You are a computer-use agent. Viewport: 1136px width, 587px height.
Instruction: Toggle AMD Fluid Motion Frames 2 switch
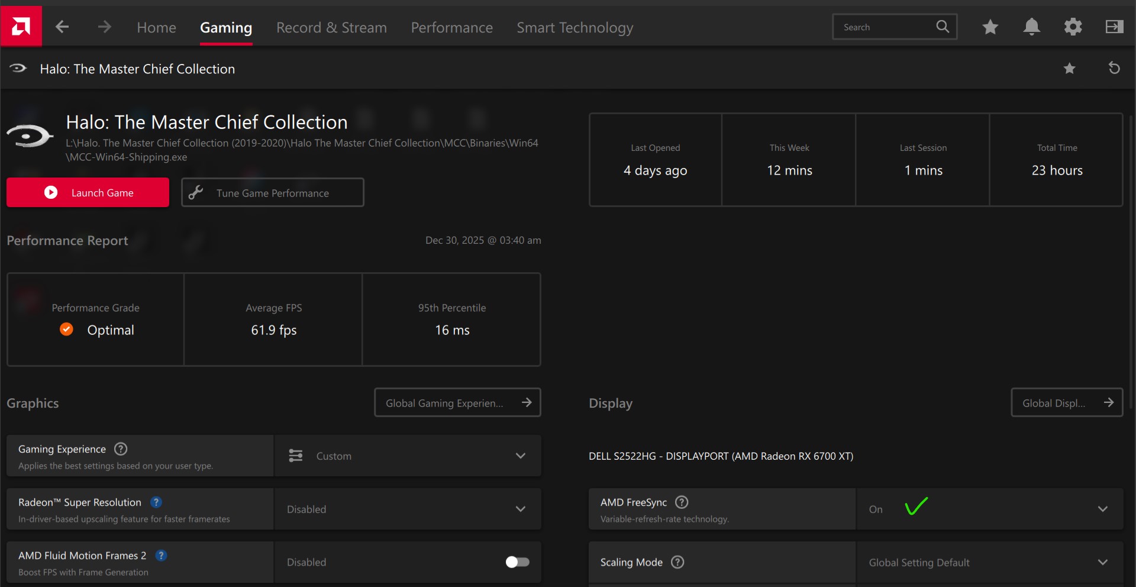click(x=518, y=562)
